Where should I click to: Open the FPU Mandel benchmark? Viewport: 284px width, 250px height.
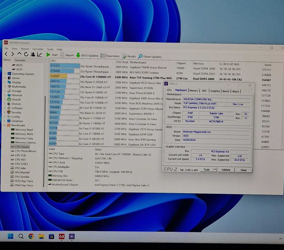coord(20,172)
